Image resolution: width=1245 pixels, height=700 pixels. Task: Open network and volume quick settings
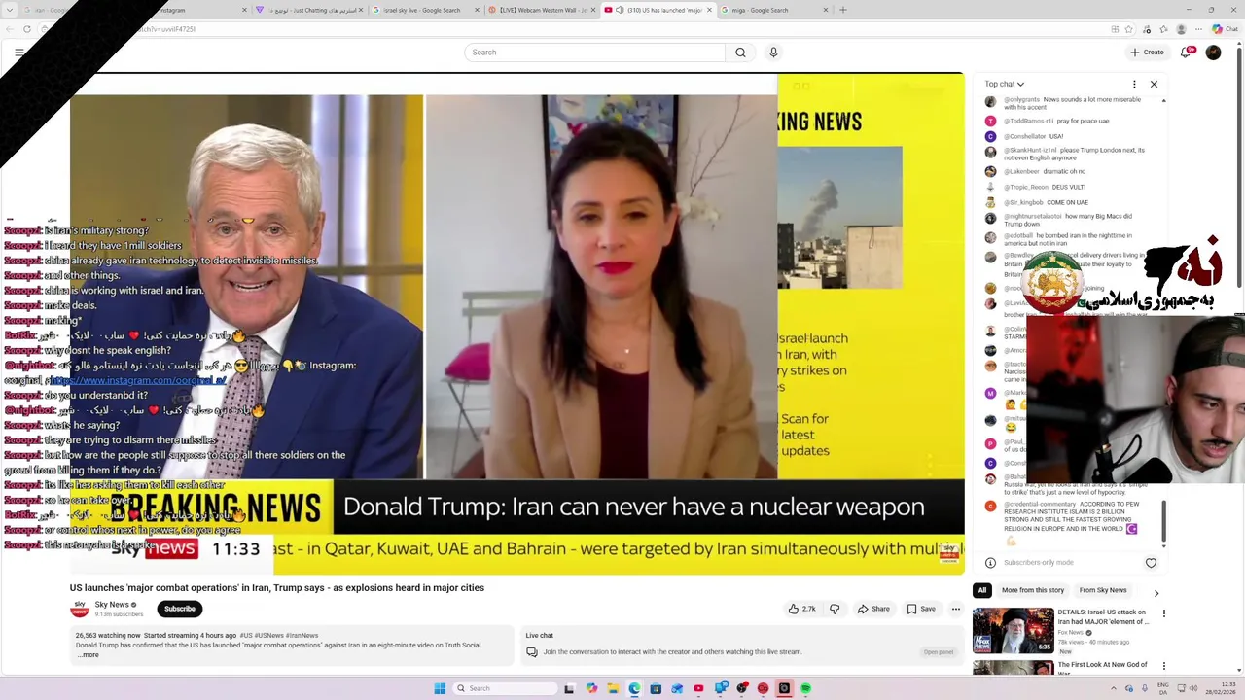pyautogui.click(x=1188, y=688)
